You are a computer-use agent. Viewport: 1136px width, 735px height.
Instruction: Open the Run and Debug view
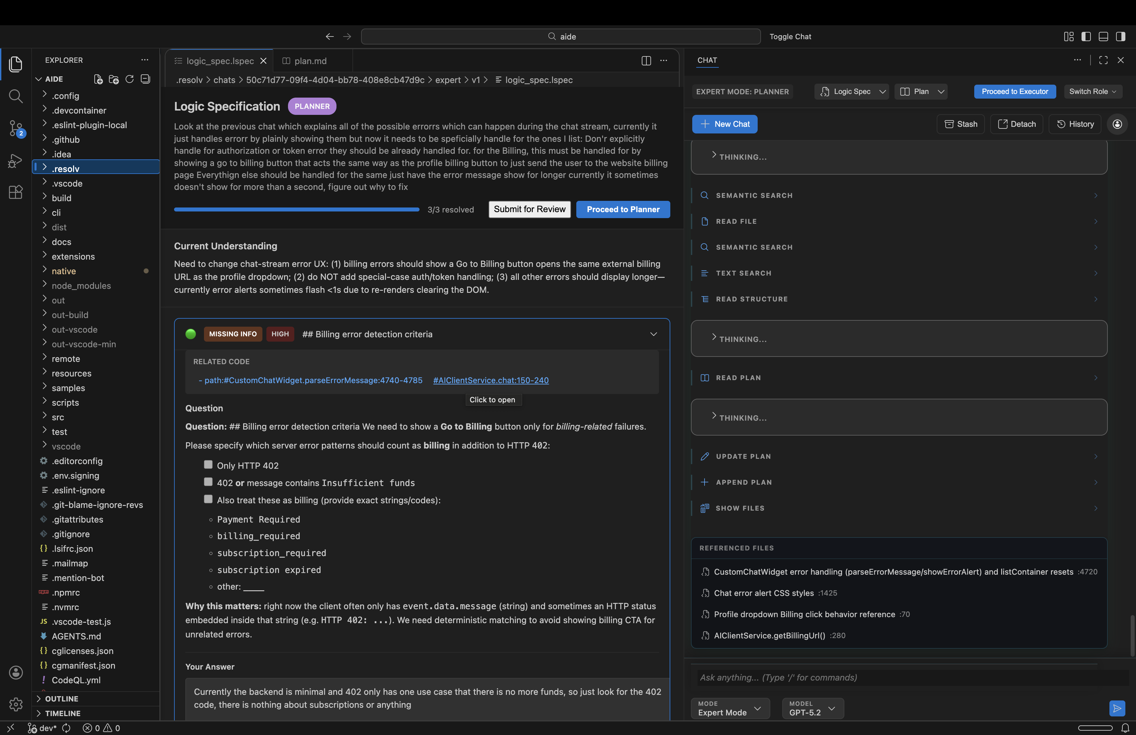click(x=16, y=161)
